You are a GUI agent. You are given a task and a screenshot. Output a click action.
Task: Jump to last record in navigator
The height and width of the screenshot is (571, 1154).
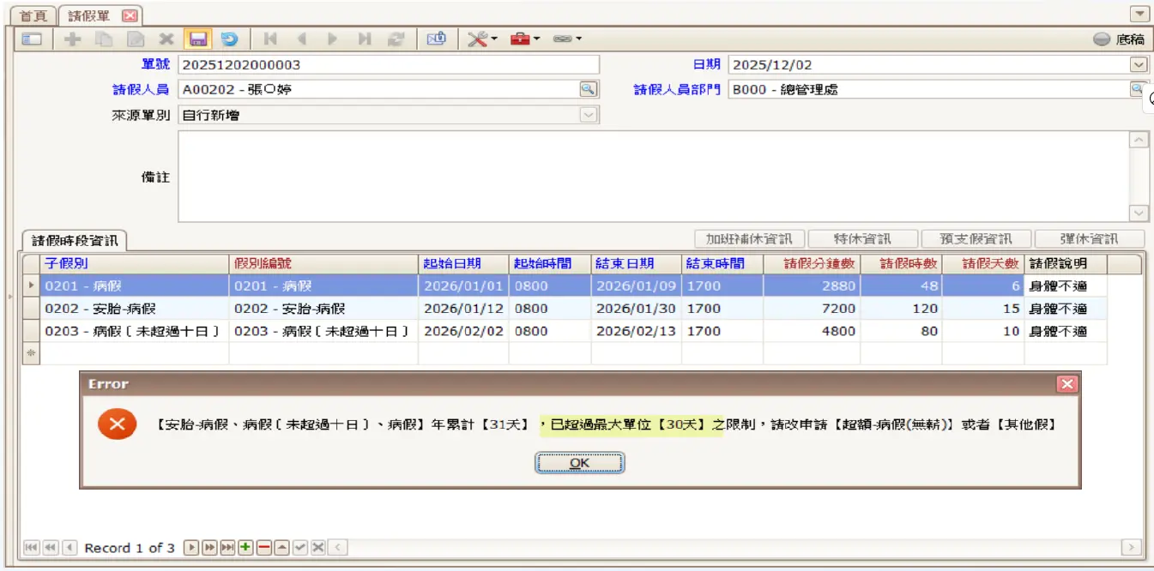pyautogui.click(x=227, y=548)
